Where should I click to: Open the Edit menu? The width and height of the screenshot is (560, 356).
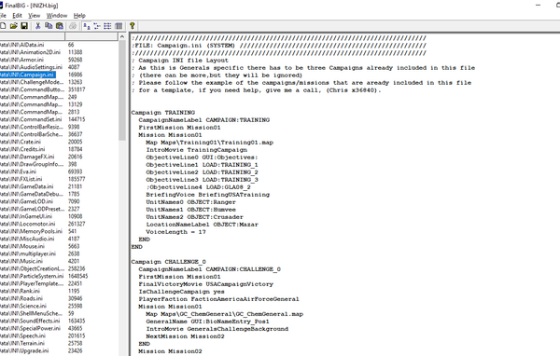coord(17,15)
